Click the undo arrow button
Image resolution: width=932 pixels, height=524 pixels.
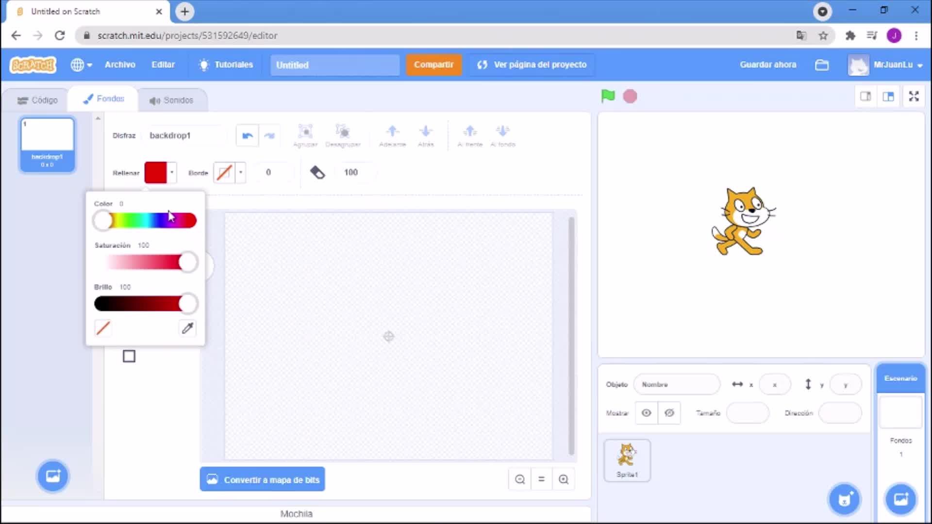click(248, 135)
